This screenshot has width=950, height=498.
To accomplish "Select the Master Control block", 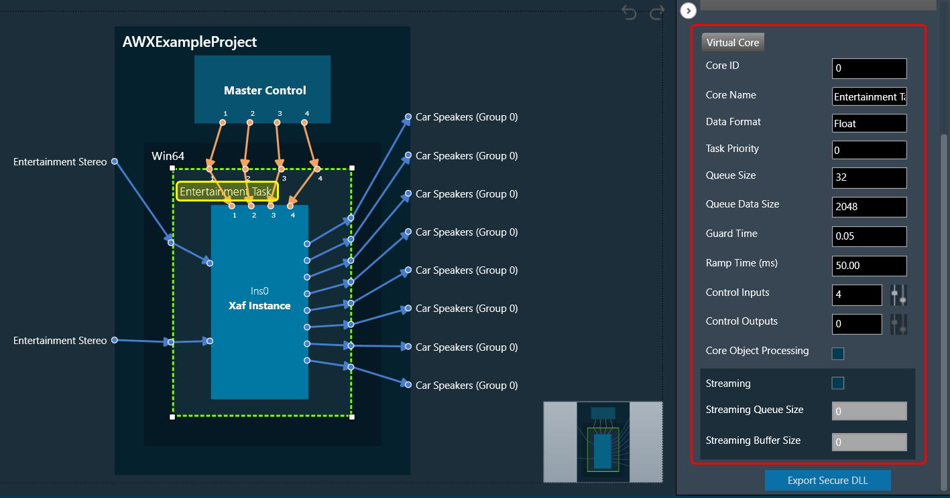I will point(264,79).
